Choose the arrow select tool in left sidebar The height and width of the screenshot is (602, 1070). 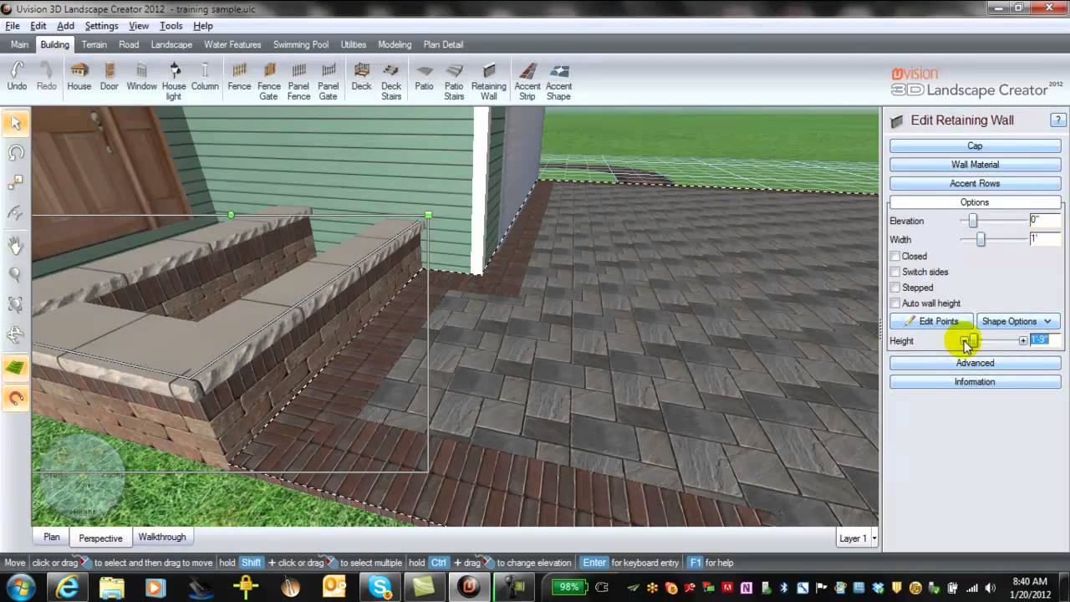15,124
